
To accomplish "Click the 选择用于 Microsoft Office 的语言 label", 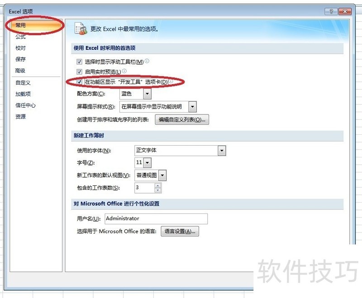I will (117, 232).
